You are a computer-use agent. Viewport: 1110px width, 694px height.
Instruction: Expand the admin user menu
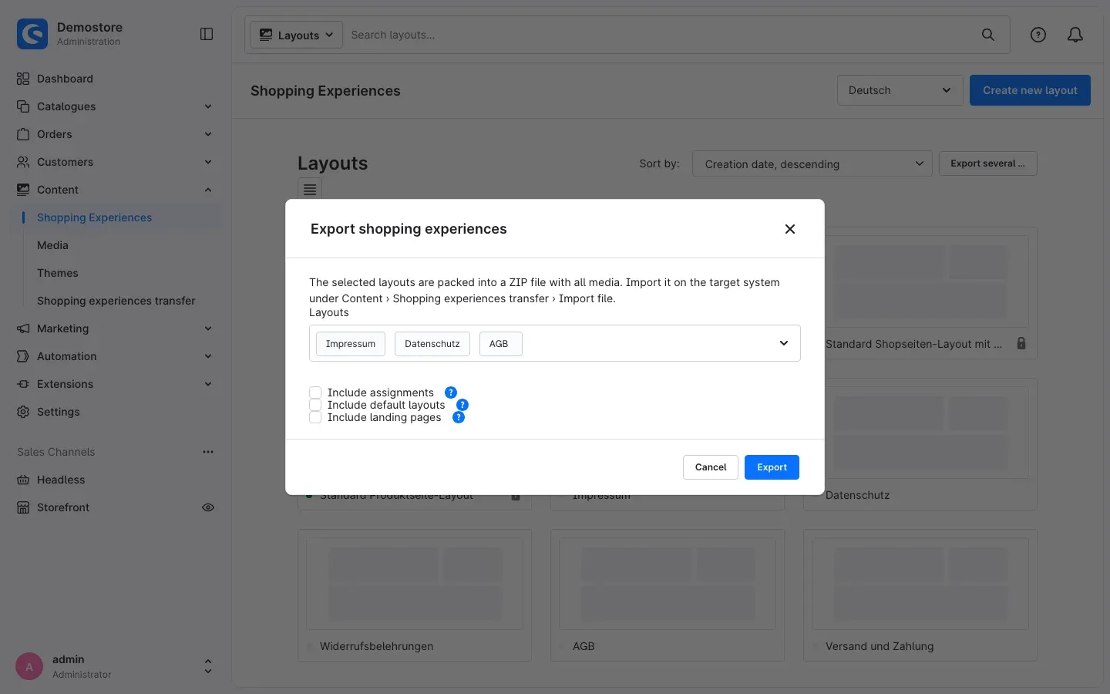pos(207,667)
